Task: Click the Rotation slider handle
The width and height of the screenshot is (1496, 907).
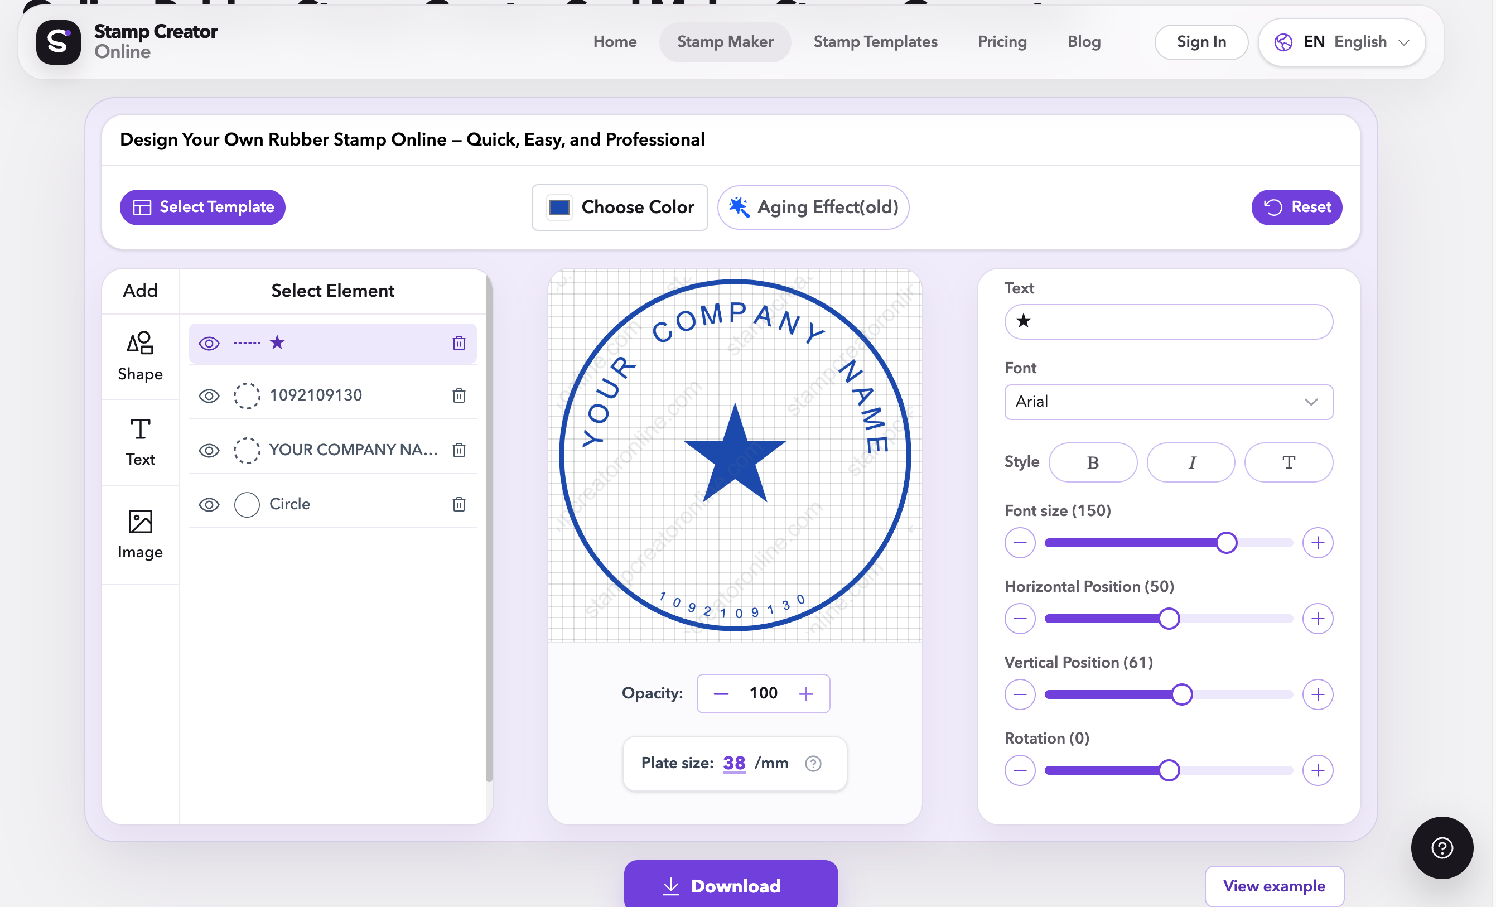Action: click(x=1169, y=770)
